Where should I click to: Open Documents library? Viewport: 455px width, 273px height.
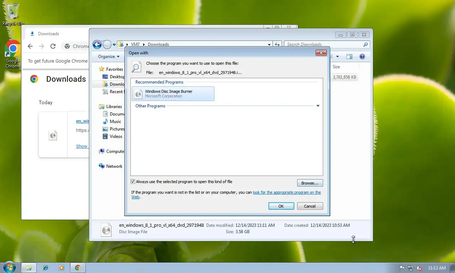coord(113,114)
